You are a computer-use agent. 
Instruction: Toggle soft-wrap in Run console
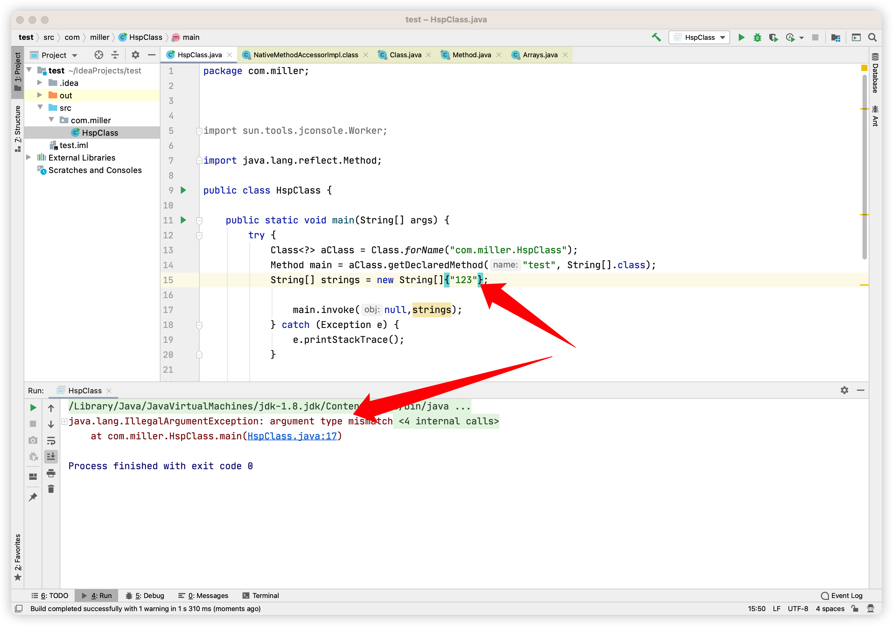[51, 441]
